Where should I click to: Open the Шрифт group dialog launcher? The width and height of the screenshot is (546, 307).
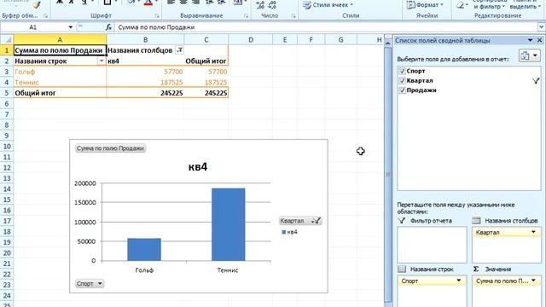tap(157, 16)
